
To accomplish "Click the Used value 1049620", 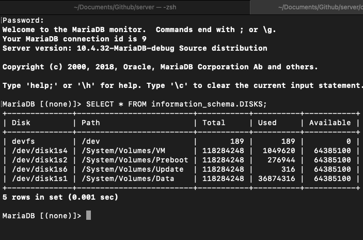I will pos(279,151).
